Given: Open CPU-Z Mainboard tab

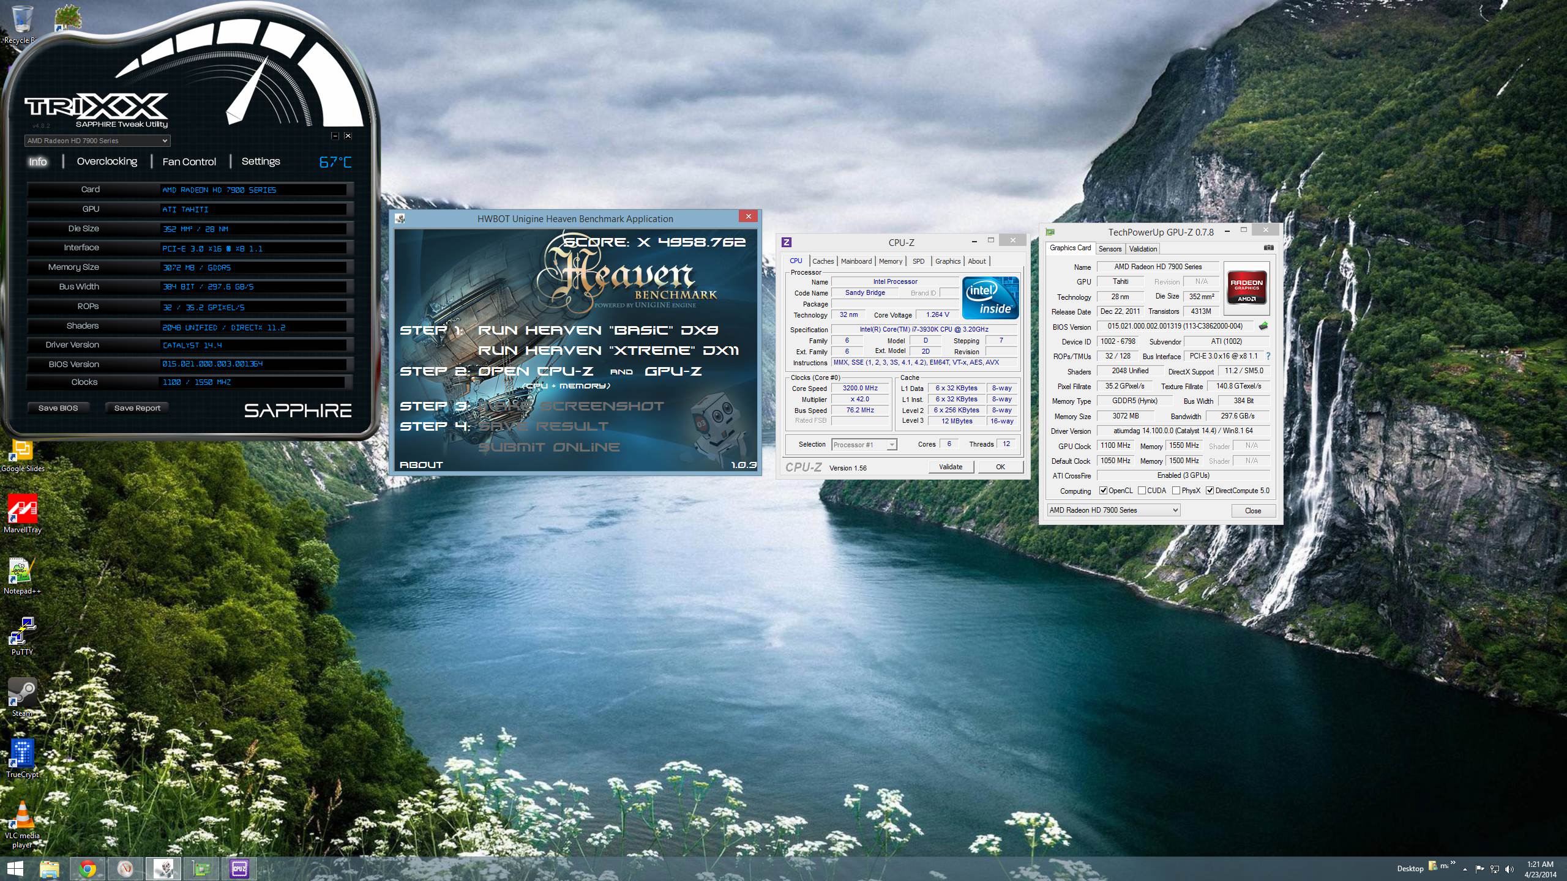Looking at the screenshot, I should coord(856,261).
